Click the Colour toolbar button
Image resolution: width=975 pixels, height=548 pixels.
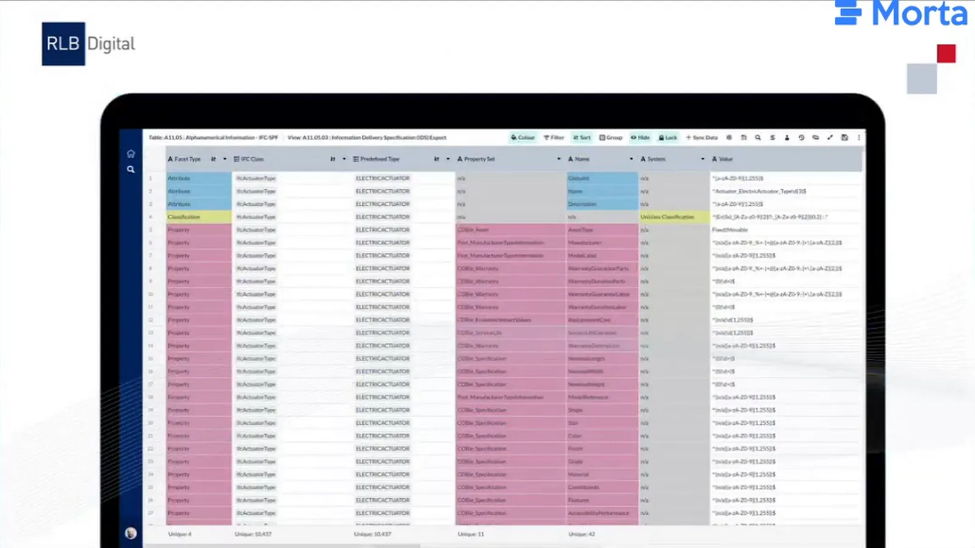pyautogui.click(x=523, y=138)
